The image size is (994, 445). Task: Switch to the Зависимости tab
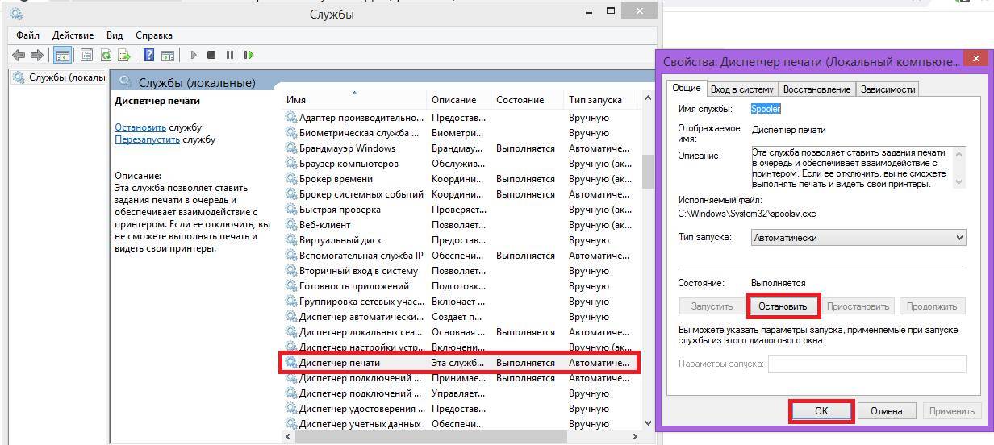coord(887,89)
